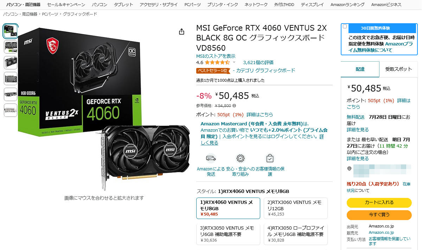Click the share icon above product image

[181, 32]
